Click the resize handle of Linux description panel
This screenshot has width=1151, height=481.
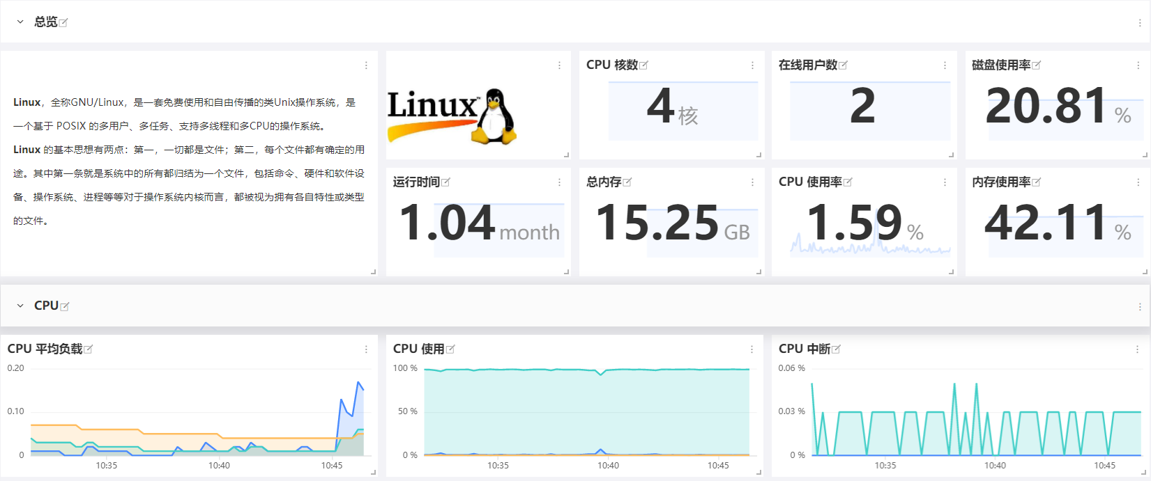[373, 271]
